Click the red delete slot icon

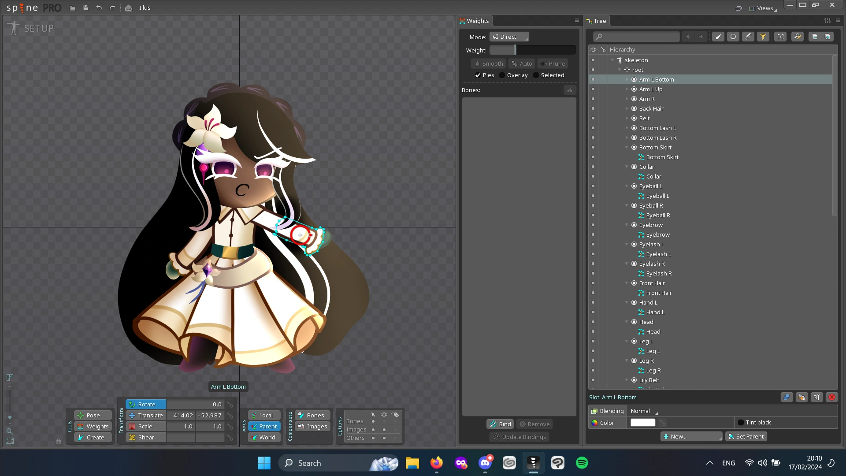832,398
